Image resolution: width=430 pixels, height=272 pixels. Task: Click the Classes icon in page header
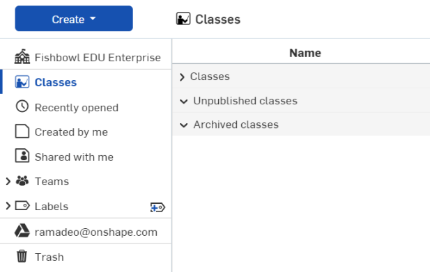(183, 19)
